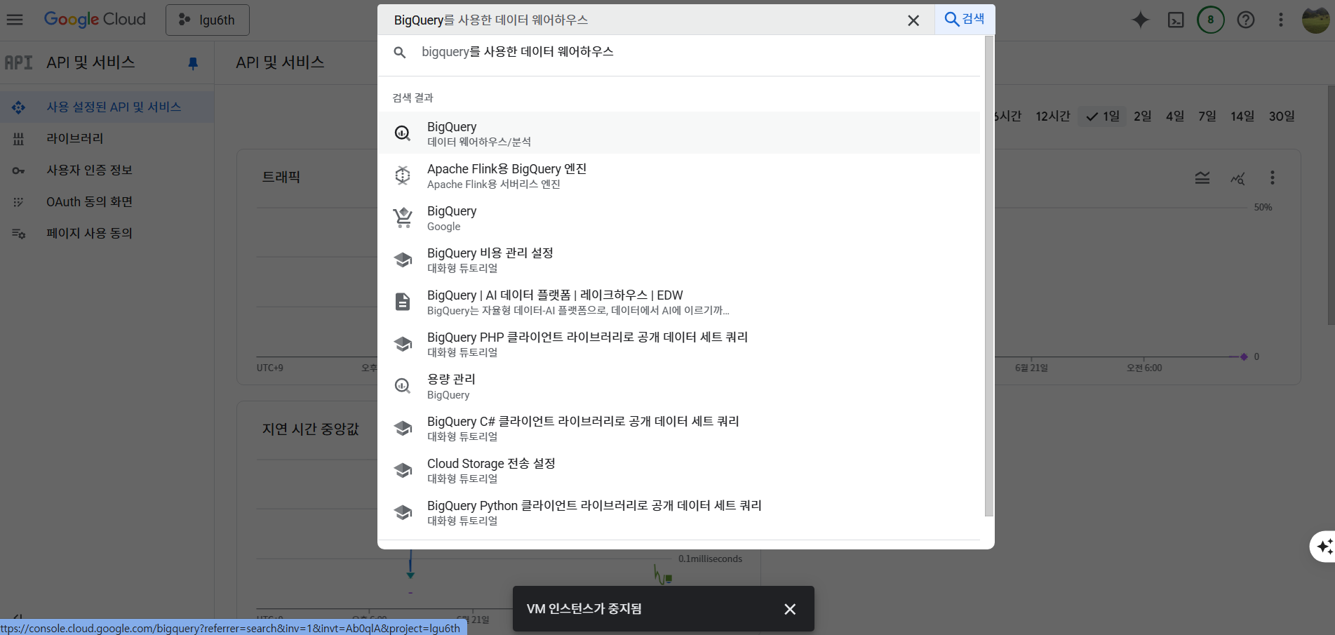Open 사용자 인증 정보 in sidebar
The image size is (1335, 635).
[x=107, y=170]
